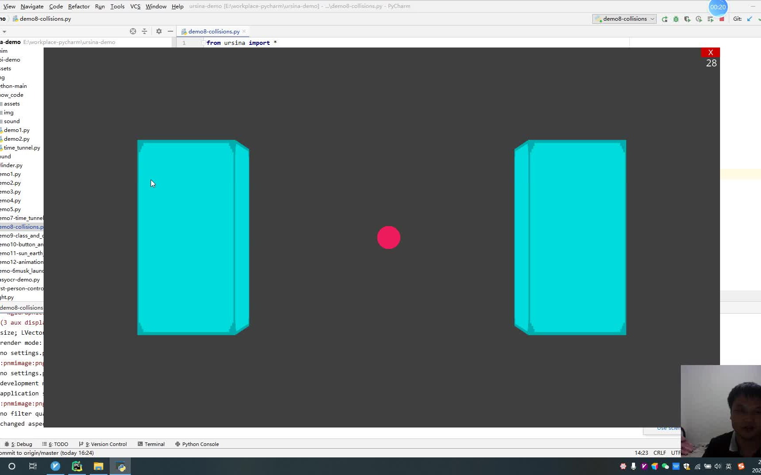
Task: Run the demo8-collisions script
Action: 665,19
